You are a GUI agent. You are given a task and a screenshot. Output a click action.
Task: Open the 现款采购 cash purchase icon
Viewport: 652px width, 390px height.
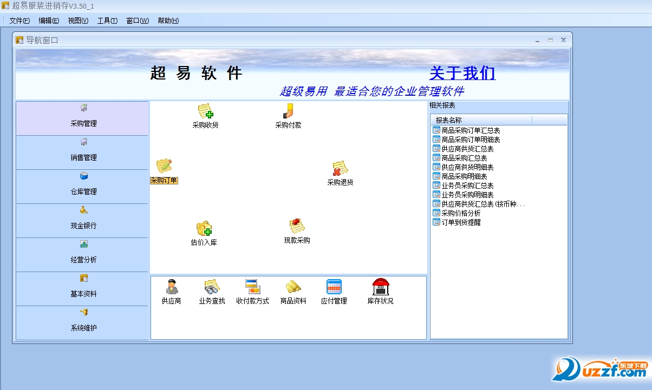tap(297, 231)
